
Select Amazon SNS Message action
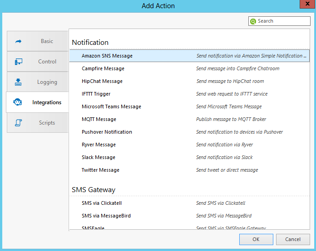[x=189, y=56]
